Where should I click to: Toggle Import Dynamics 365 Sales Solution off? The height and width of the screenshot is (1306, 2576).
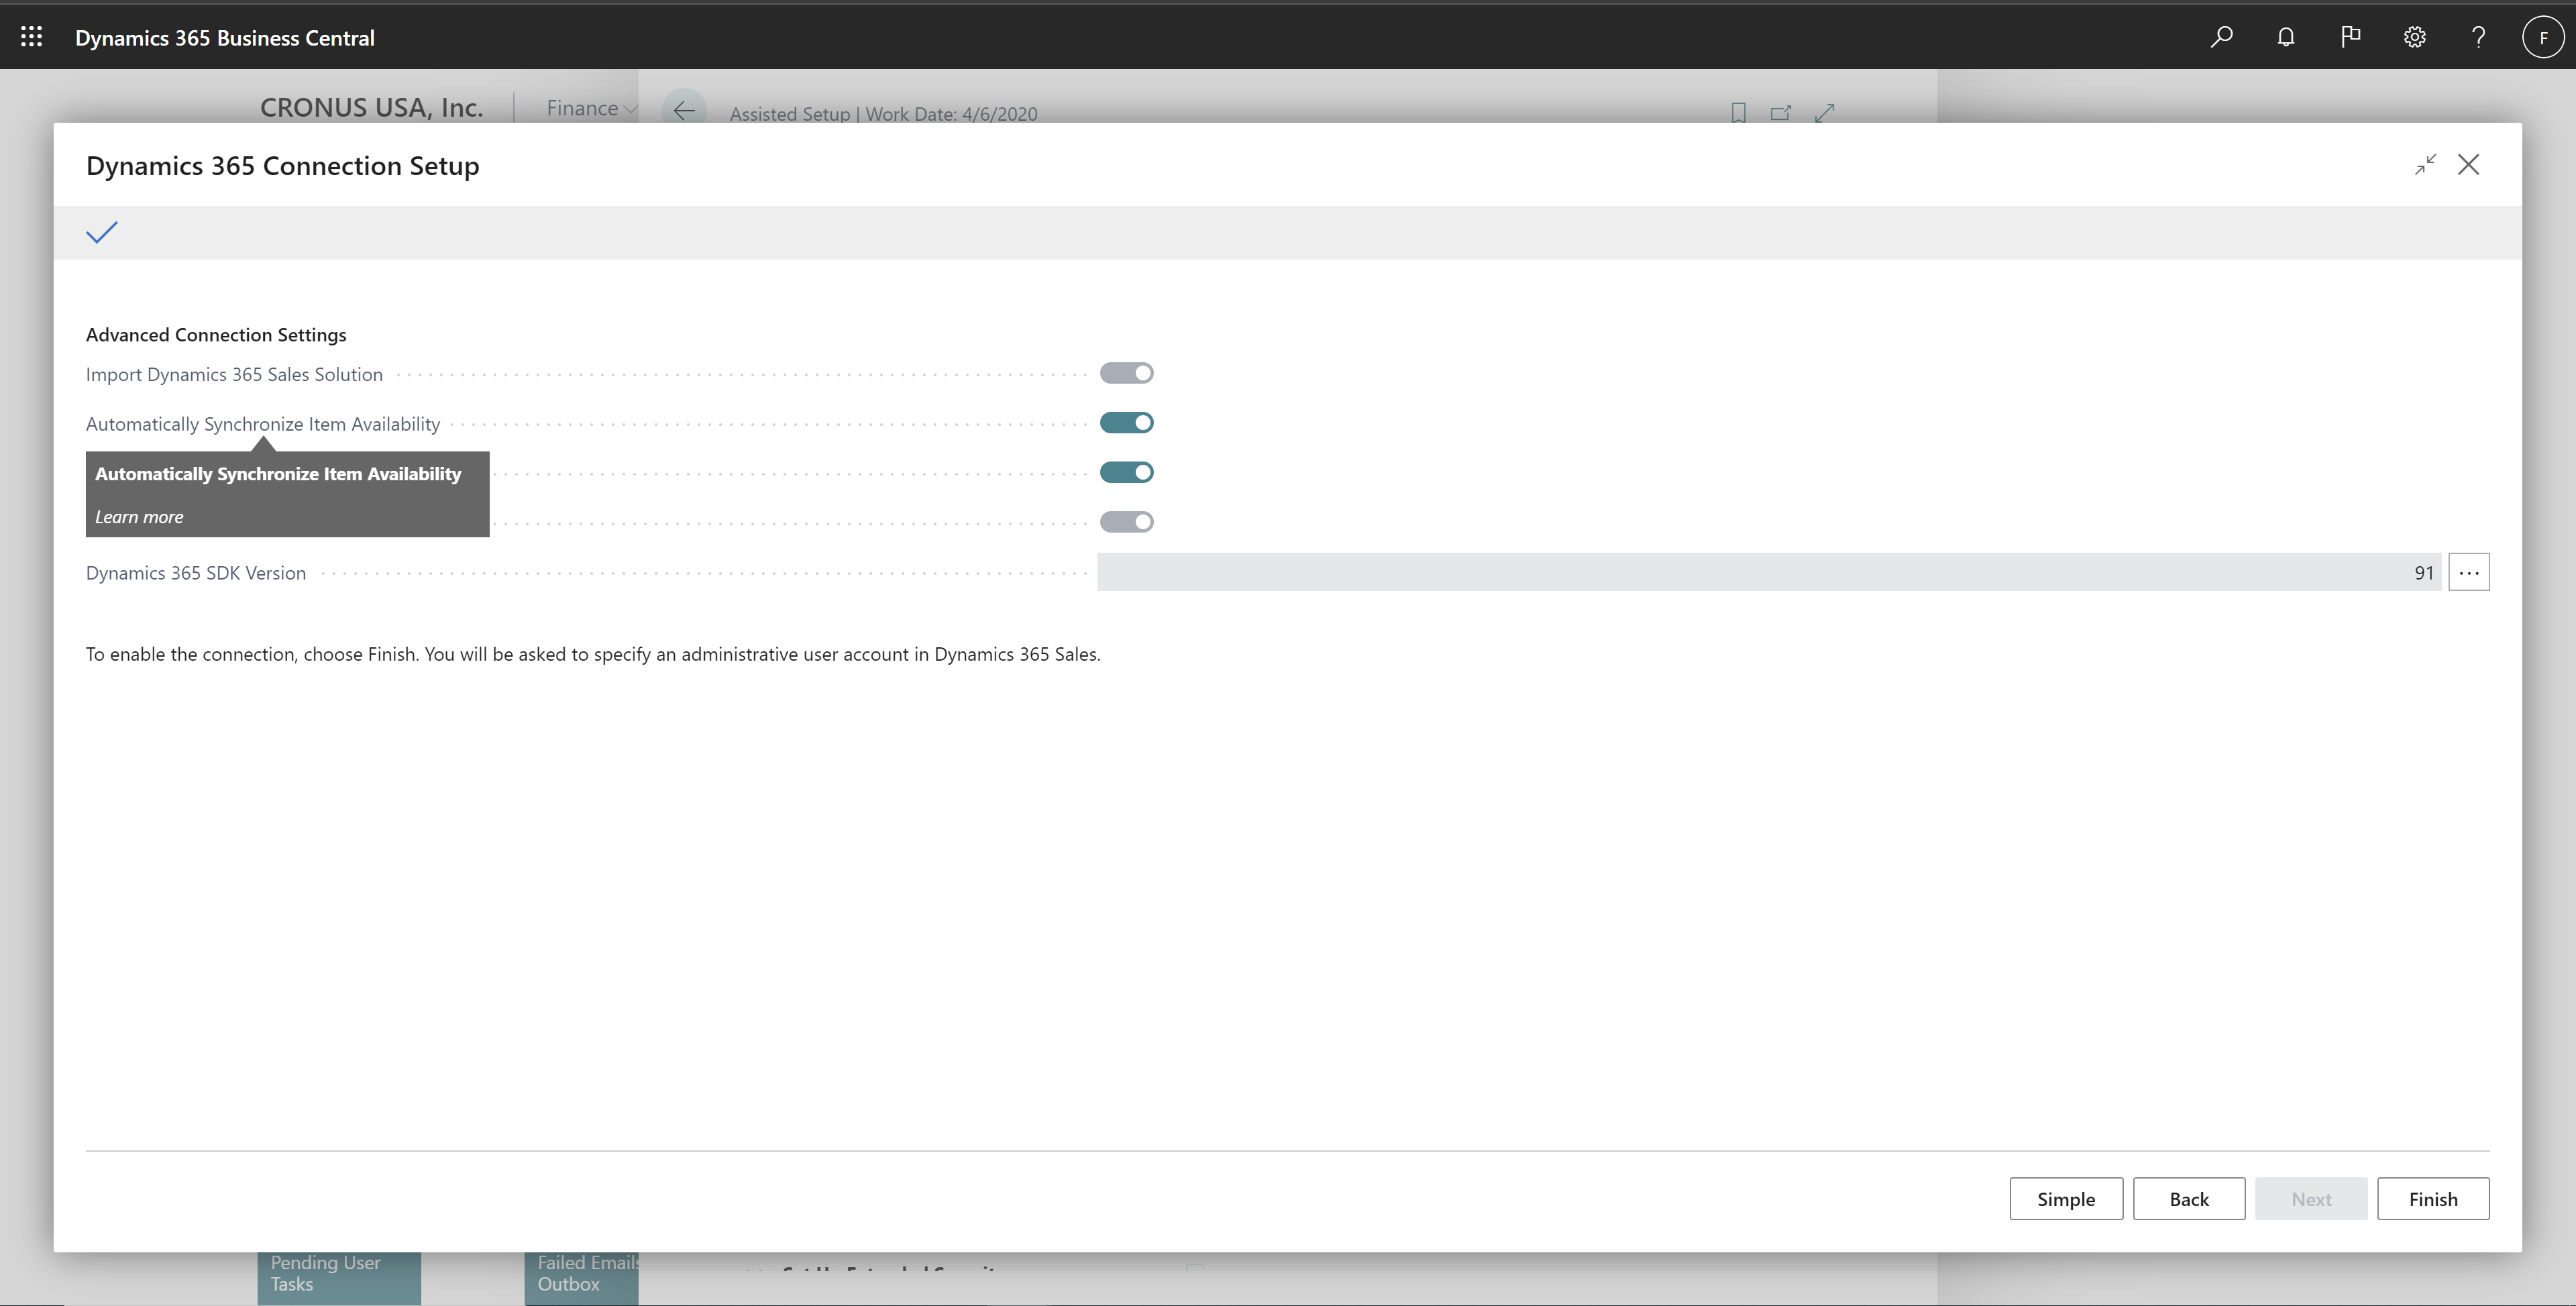(1126, 372)
